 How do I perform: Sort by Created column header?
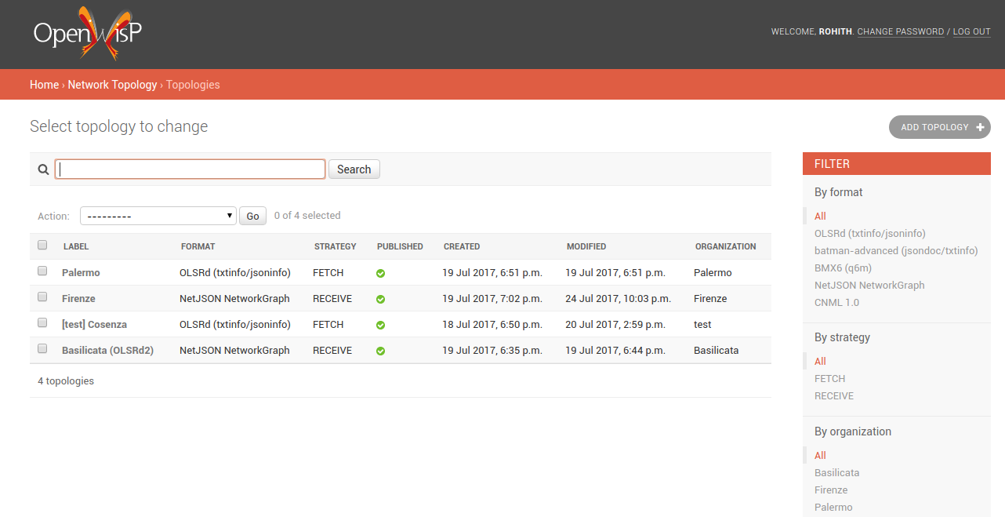(462, 246)
